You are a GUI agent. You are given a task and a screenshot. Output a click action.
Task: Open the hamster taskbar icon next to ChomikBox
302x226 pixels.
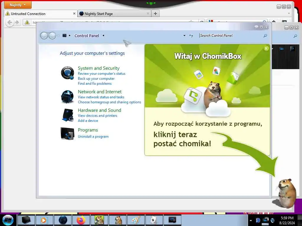118,220
